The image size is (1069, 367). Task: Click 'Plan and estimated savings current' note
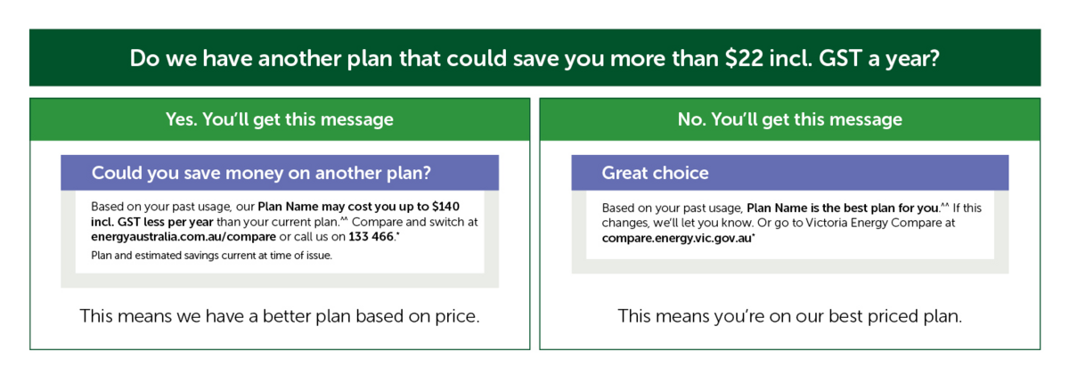click(212, 257)
